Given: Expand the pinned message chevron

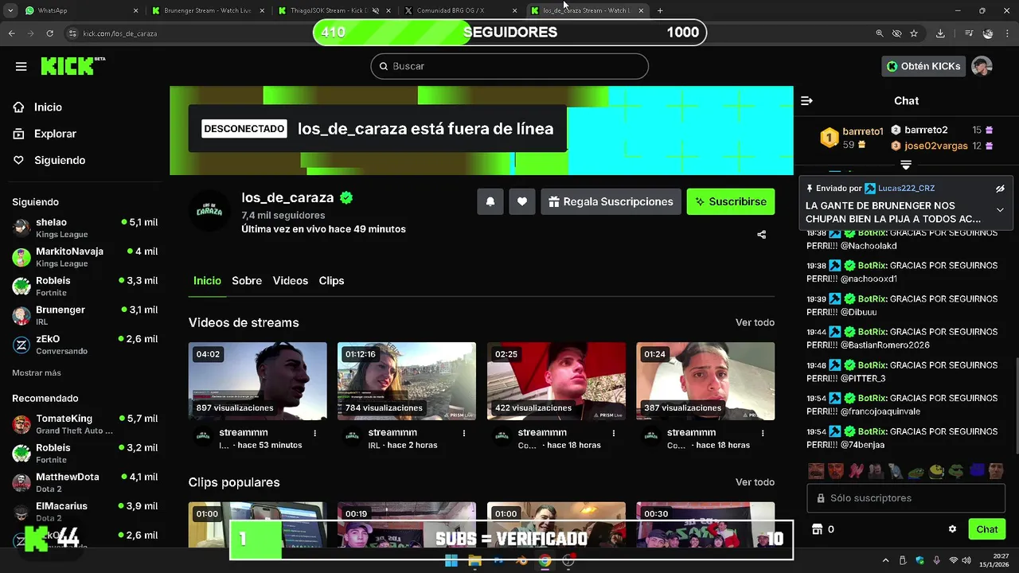Looking at the screenshot, I should pos(1000,210).
